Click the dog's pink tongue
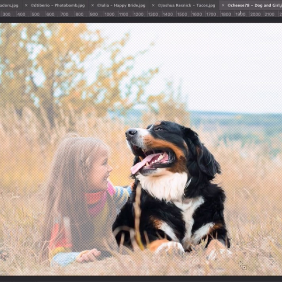 click(141, 164)
